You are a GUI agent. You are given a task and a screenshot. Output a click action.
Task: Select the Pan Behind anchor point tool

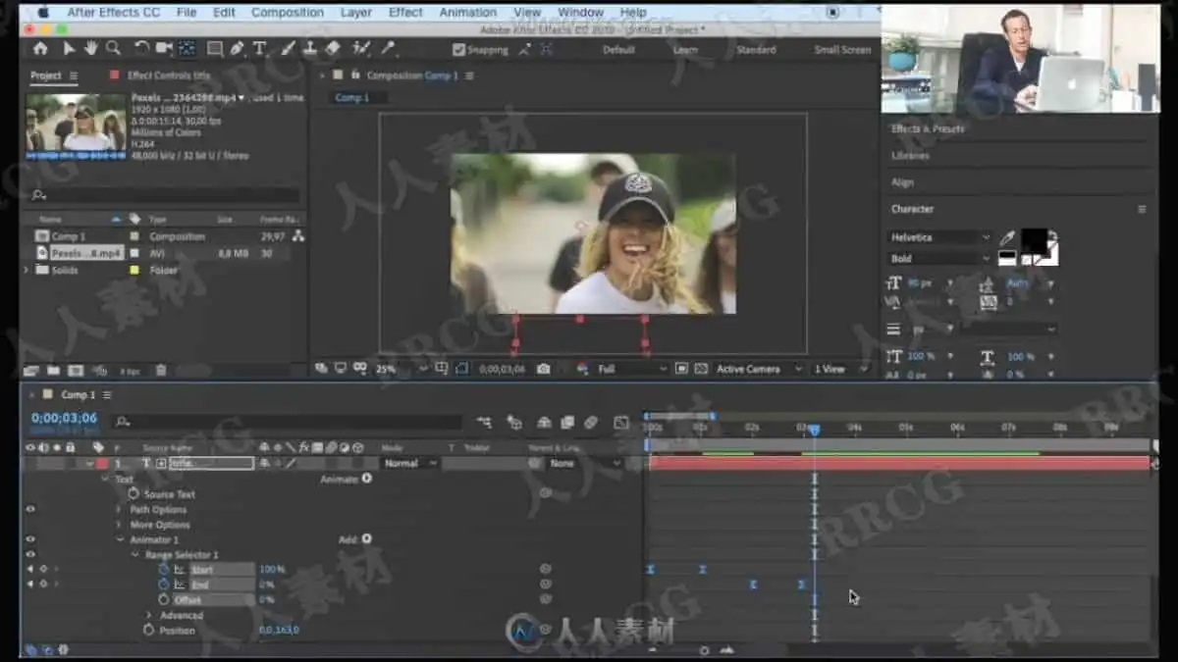(x=187, y=48)
